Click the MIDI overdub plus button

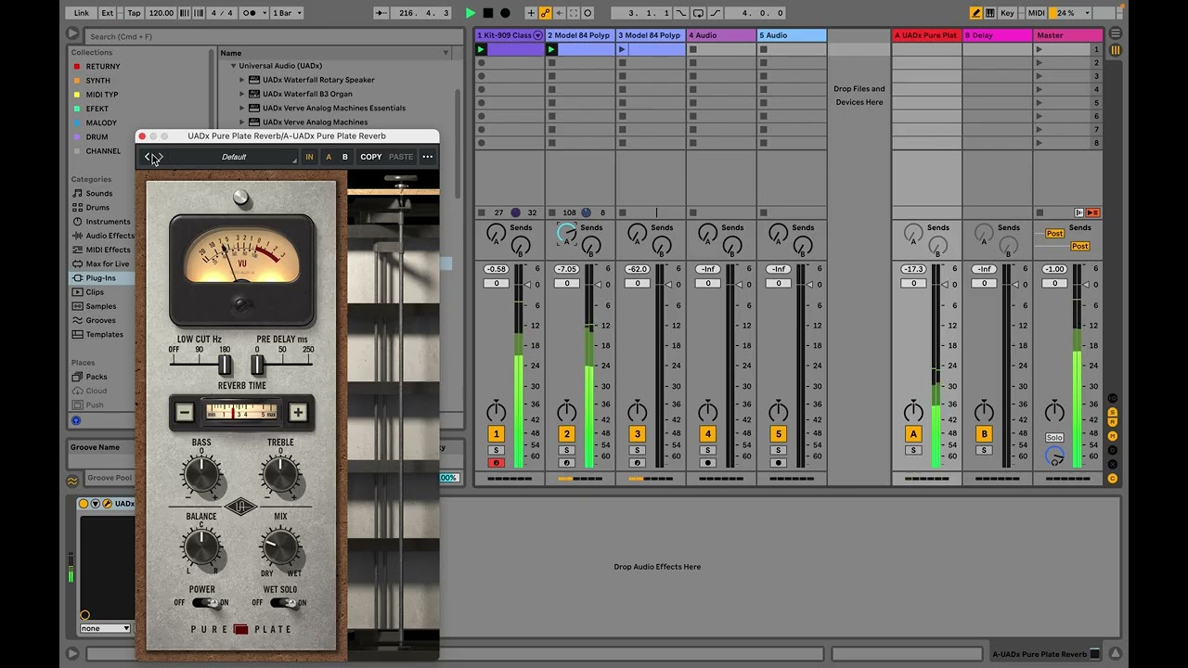[530, 13]
